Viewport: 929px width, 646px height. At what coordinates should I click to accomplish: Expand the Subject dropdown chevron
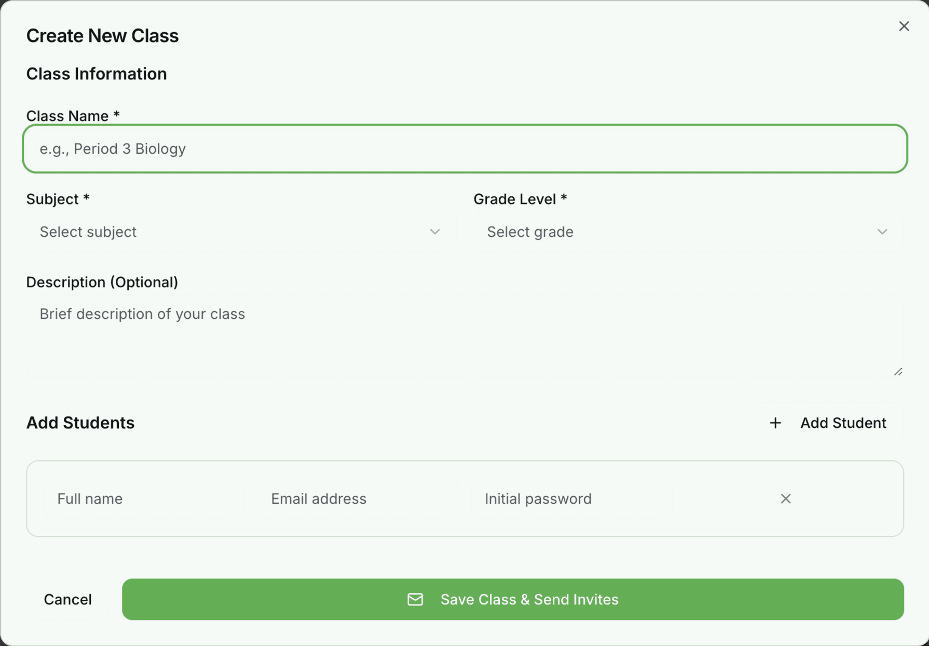(435, 232)
